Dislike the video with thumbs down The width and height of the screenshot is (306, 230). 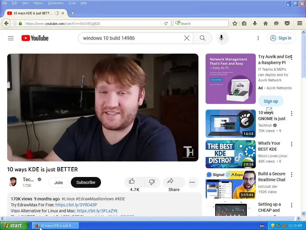coord(152,182)
